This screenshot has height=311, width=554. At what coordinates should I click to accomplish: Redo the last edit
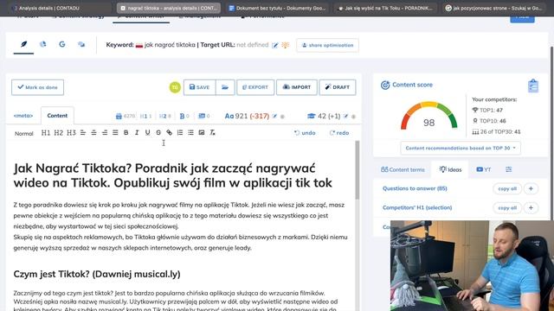point(339,133)
